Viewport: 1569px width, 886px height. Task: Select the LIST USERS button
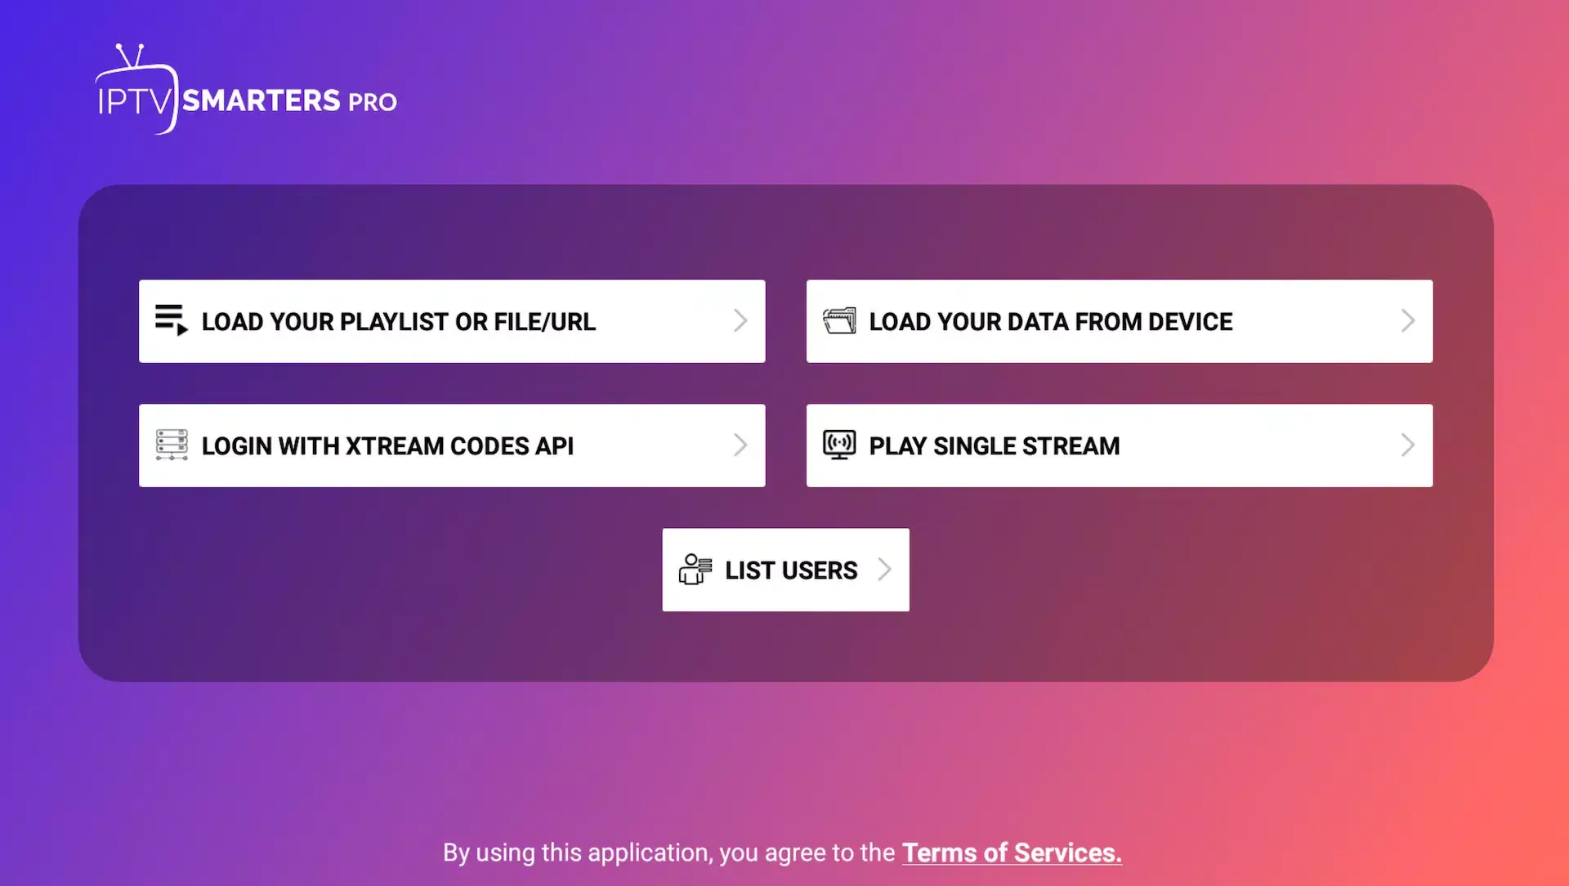click(x=784, y=569)
